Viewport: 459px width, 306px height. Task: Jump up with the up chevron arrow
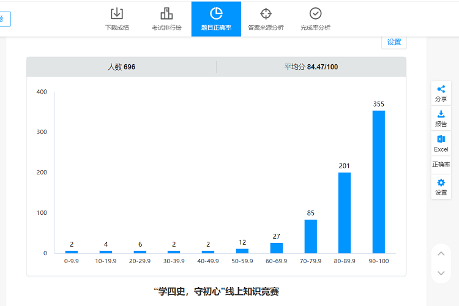441,253
